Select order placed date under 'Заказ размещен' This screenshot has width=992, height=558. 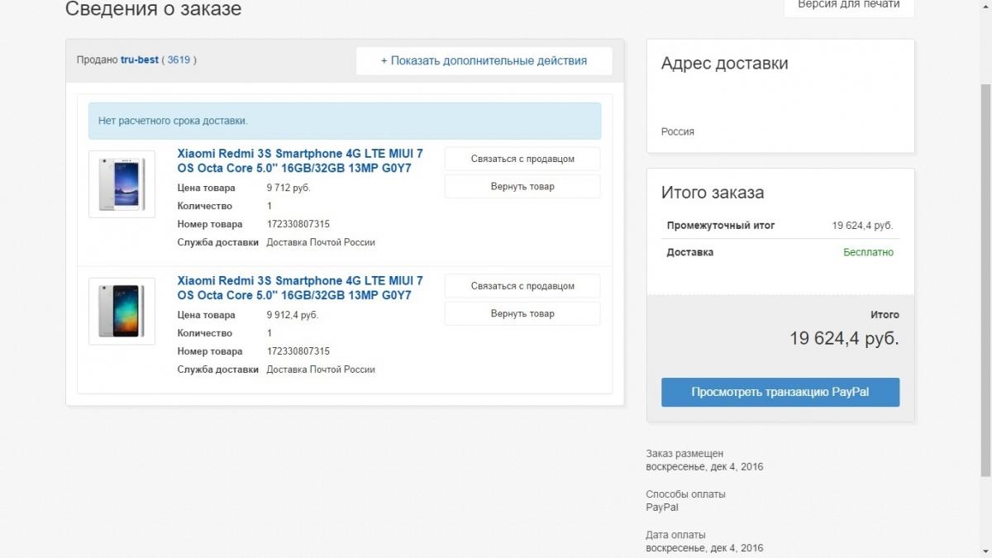click(x=704, y=467)
